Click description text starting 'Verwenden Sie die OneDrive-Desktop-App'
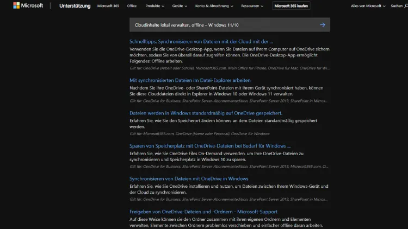The height and width of the screenshot is (229, 408). tap(230, 55)
